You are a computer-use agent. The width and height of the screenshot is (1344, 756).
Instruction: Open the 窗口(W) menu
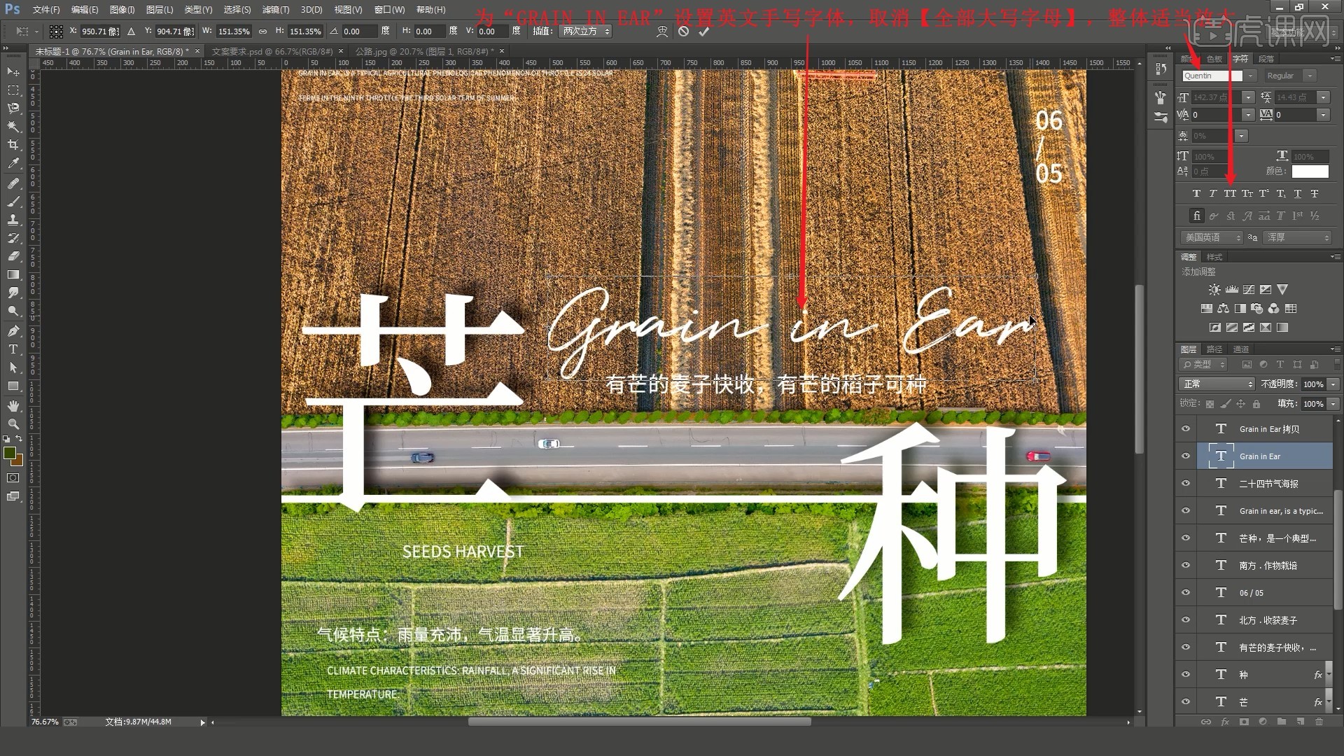389,10
